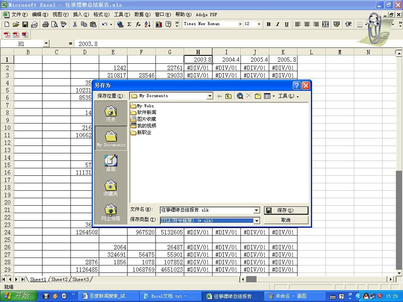Viewport: 403px width, 302px height.
Task: Select the 软件新闻 folder
Action: pos(143,112)
